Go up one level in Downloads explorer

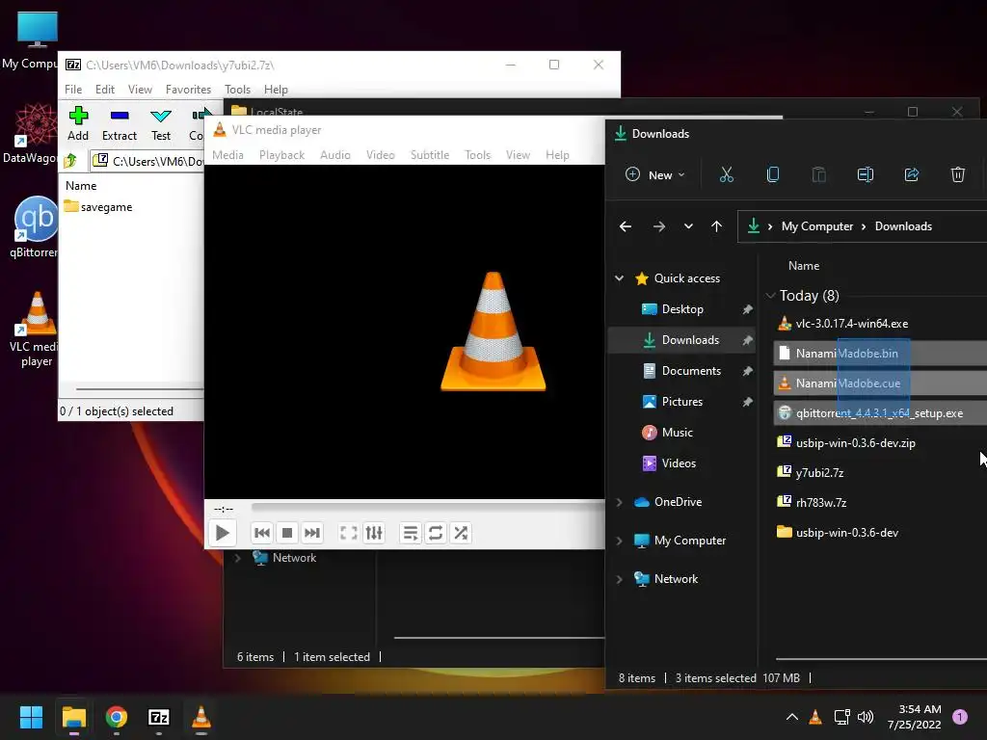(x=716, y=225)
